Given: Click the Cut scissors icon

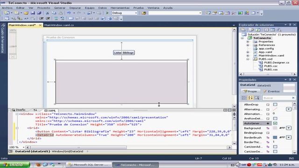Looking at the screenshot, I should pos(47,13).
